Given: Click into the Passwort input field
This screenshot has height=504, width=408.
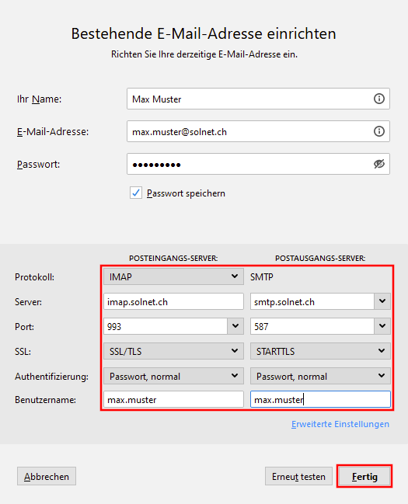Looking at the screenshot, I should tap(258, 164).
